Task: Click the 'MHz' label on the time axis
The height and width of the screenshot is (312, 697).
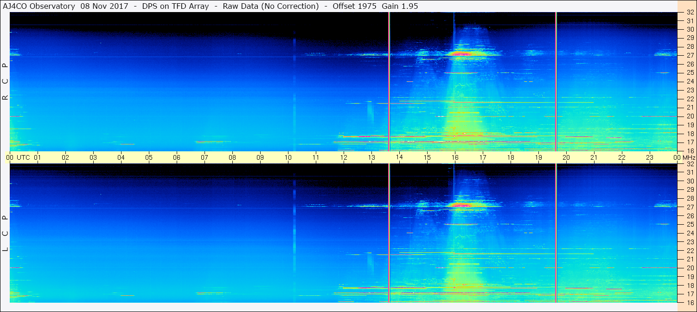Action: pos(689,157)
